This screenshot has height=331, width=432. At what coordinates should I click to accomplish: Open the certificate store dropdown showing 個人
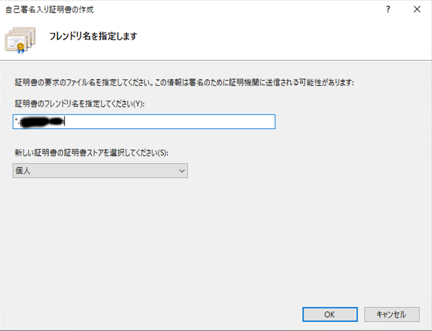[x=100, y=171]
